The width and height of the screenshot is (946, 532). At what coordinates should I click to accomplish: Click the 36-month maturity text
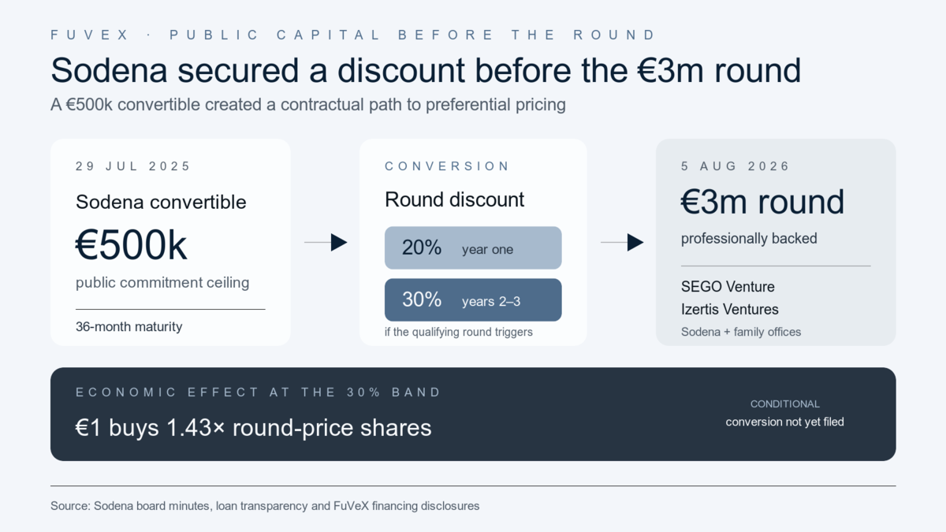[x=128, y=327]
